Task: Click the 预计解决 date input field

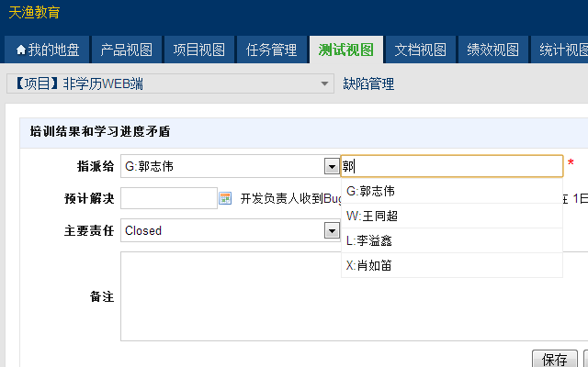Action: coord(168,198)
